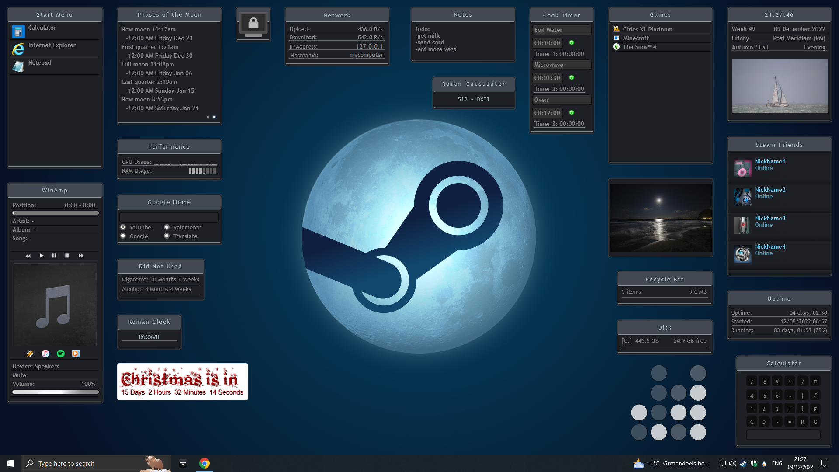Open NickName2 Steam friend avatar
This screenshot has height=472, width=839.
pyautogui.click(x=742, y=197)
